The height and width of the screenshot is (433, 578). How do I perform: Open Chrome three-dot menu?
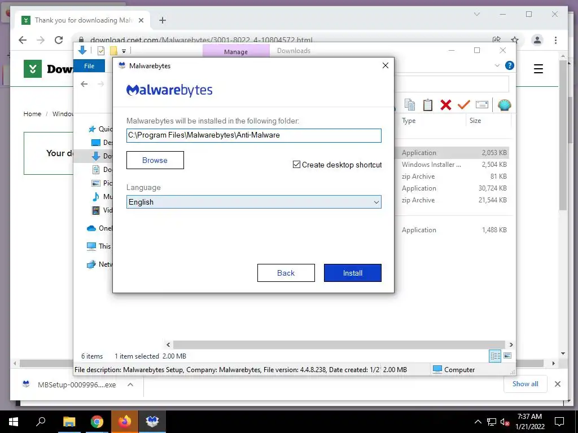pos(555,40)
